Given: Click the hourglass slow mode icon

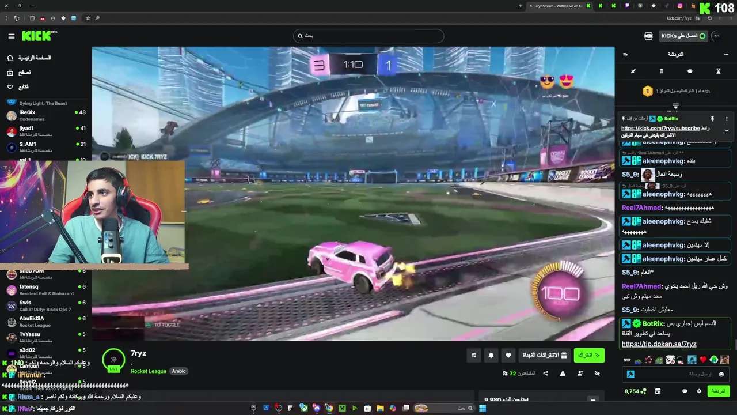Looking at the screenshot, I should tap(718, 71).
